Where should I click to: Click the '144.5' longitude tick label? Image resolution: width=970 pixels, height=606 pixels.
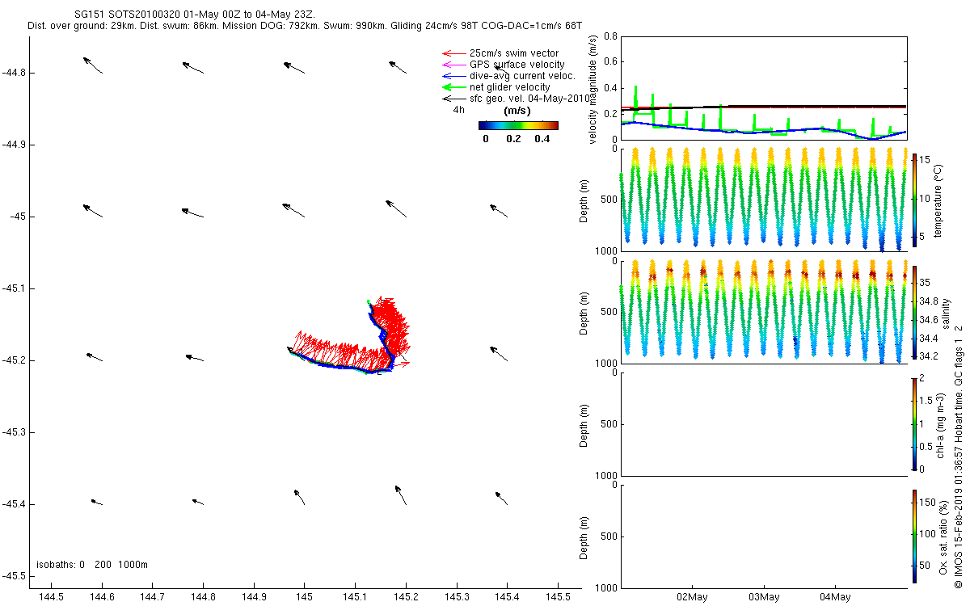point(51,596)
